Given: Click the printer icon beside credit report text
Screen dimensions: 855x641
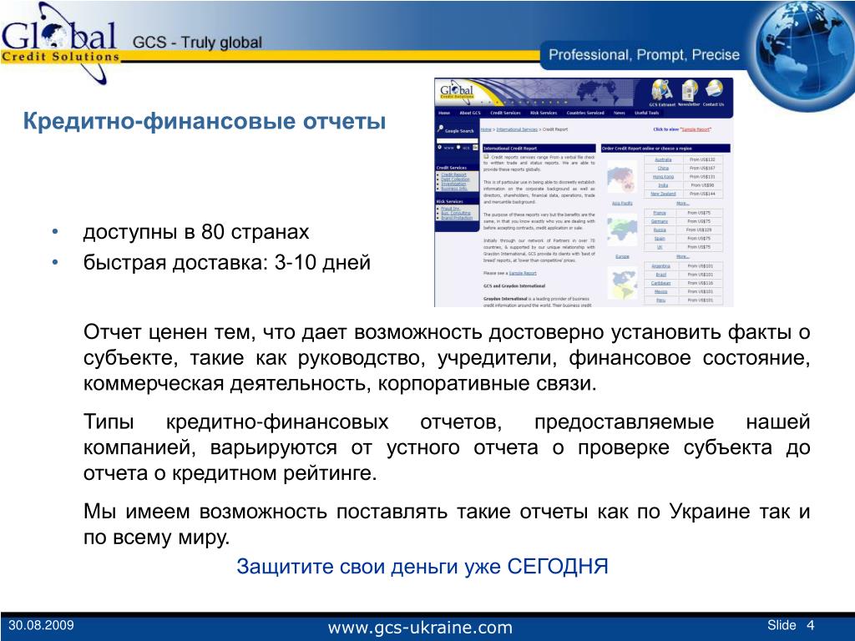Looking at the screenshot, I should click(487, 156).
